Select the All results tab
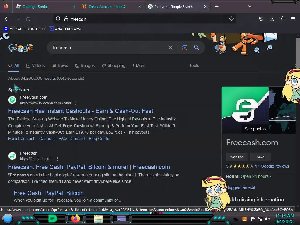 [x=13, y=65]
